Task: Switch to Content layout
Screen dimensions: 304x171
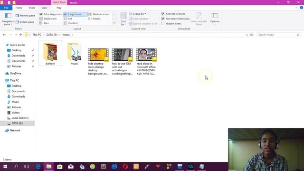Action: coord(71,23)
